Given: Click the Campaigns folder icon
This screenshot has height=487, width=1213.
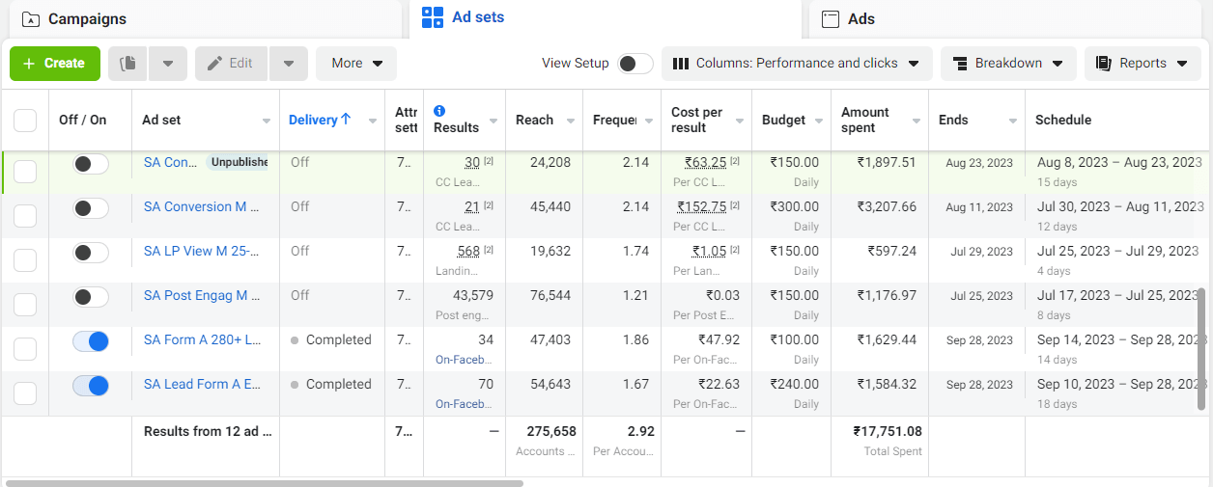Looking at the screenshot, I should tap(31, 19).
